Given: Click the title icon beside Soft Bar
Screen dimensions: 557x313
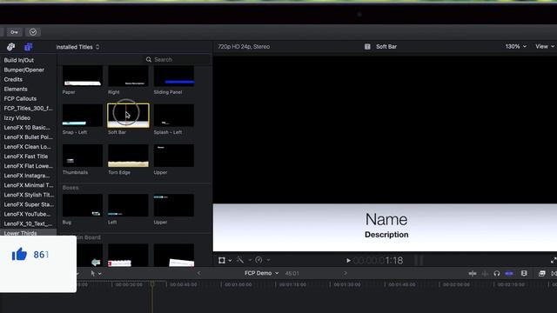Looking at the screenshot, I should tap(367, 46).
